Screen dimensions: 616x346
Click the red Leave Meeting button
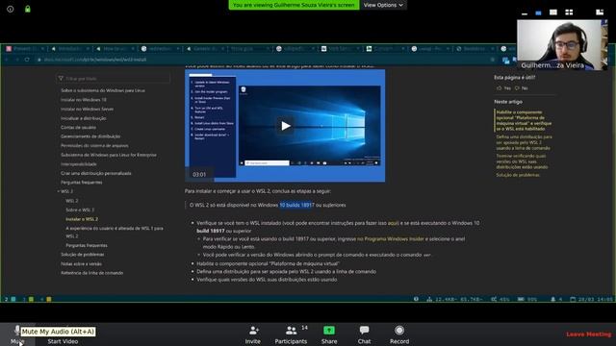pos(588,334)
